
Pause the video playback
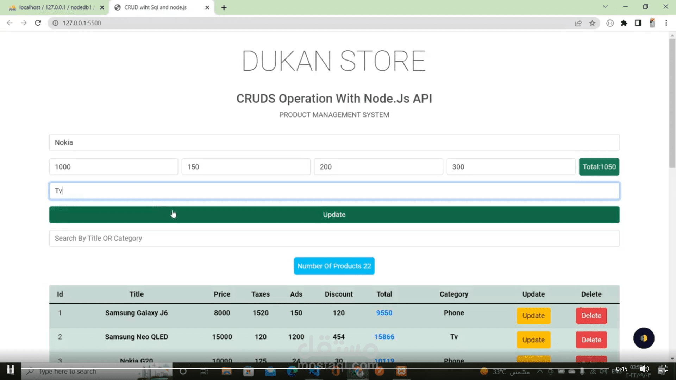coord(11,369)
